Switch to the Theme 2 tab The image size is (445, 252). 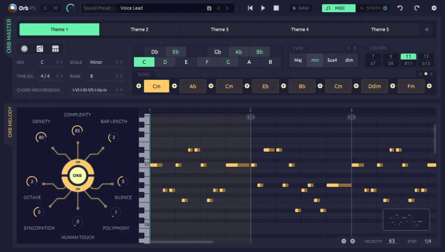coord(139,30)
